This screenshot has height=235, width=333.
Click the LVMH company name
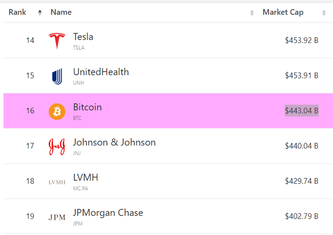click(x=85, y=178)
